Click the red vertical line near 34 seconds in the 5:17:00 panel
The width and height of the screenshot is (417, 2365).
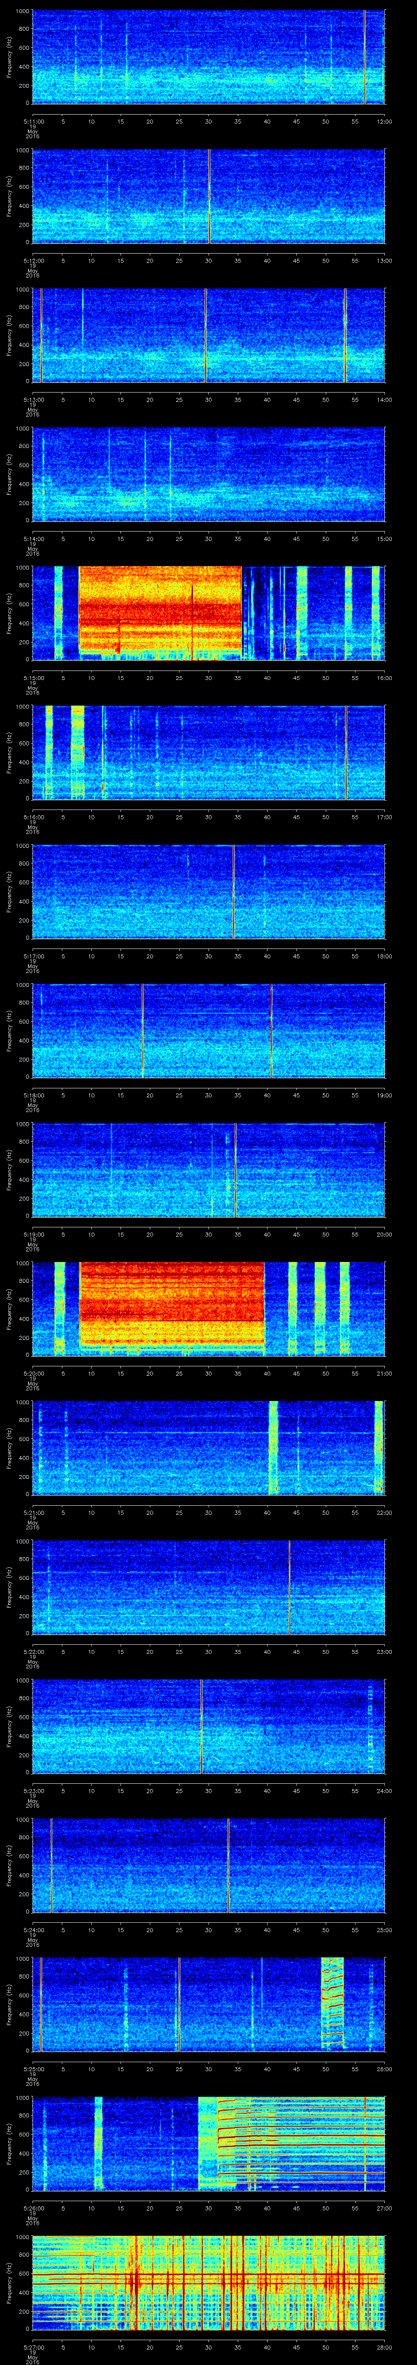[233, 891]
